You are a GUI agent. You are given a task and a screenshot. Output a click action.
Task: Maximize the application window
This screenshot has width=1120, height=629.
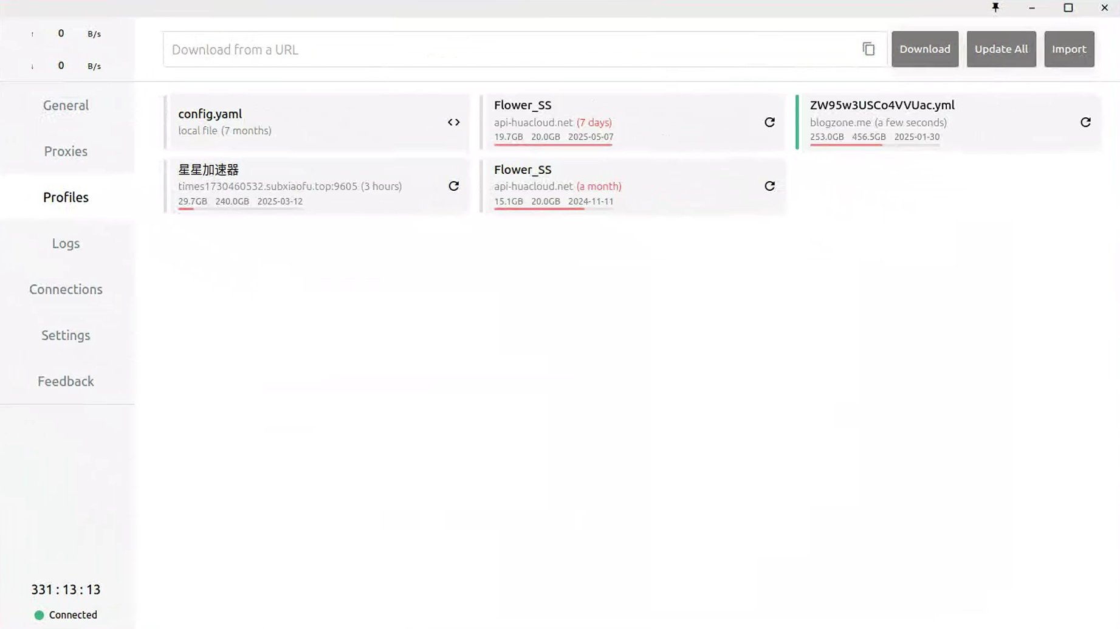pyautogui.click(x=1068, y=8)
